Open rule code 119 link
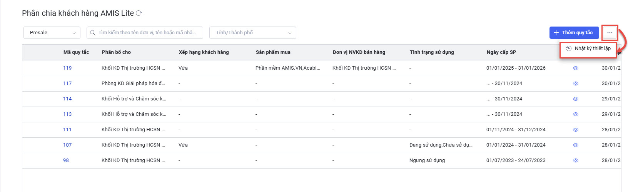 67,68
